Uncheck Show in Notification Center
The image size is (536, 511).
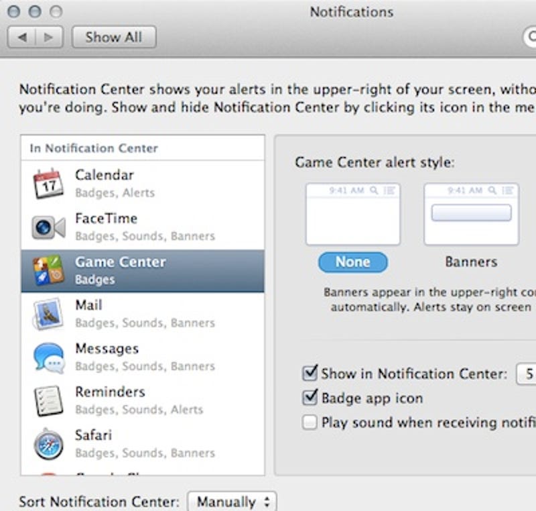point(310,373)
